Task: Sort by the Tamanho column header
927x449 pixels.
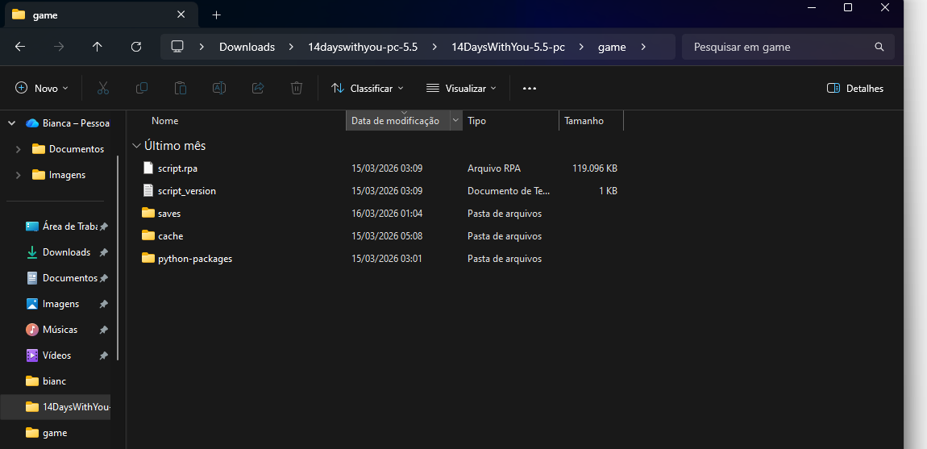Action: point(584,121)
